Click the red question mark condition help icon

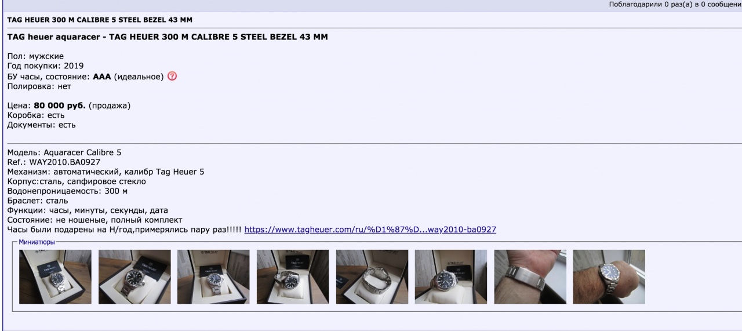click(x=172, y=77)
